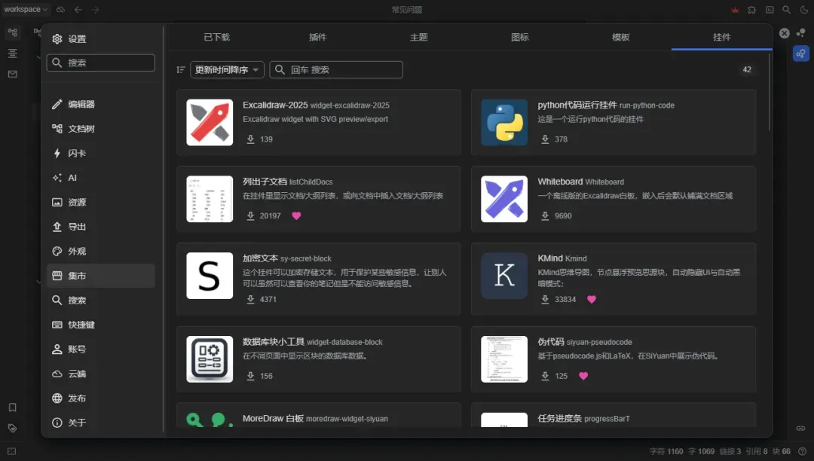
Task: Click the cloud sync icon near workspace
Action: (x=61, y=10)
